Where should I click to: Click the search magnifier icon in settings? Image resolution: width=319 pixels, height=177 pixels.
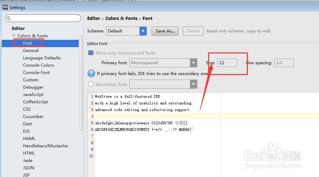click(x=8, y=19)
